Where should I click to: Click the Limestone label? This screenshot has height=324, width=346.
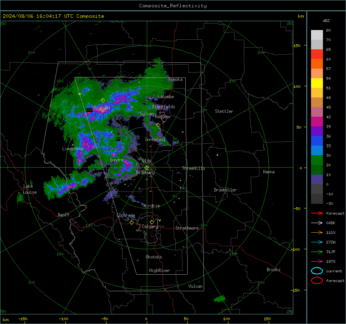click(x=73, y=149)
